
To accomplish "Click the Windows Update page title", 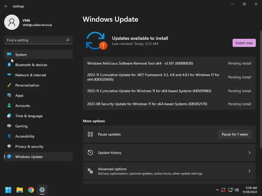I will coord(111,19).
